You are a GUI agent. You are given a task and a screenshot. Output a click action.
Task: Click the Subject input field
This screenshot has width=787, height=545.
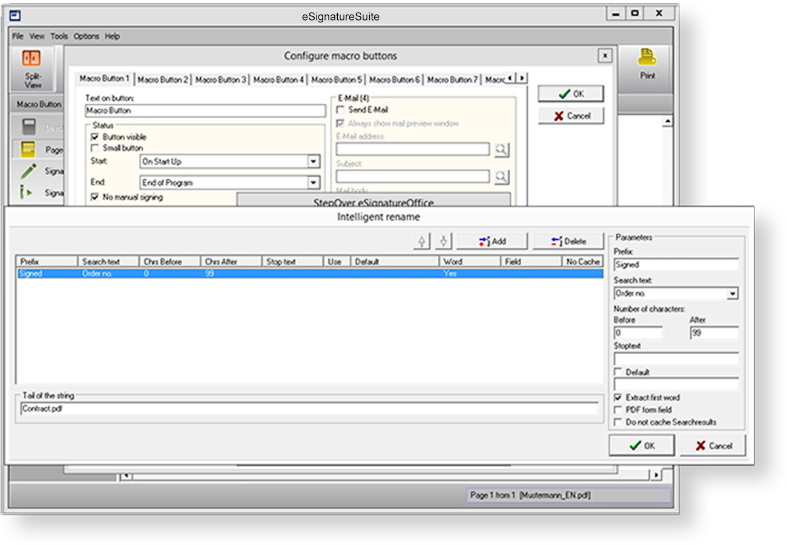pyautogui.click(x=413, y=177)
